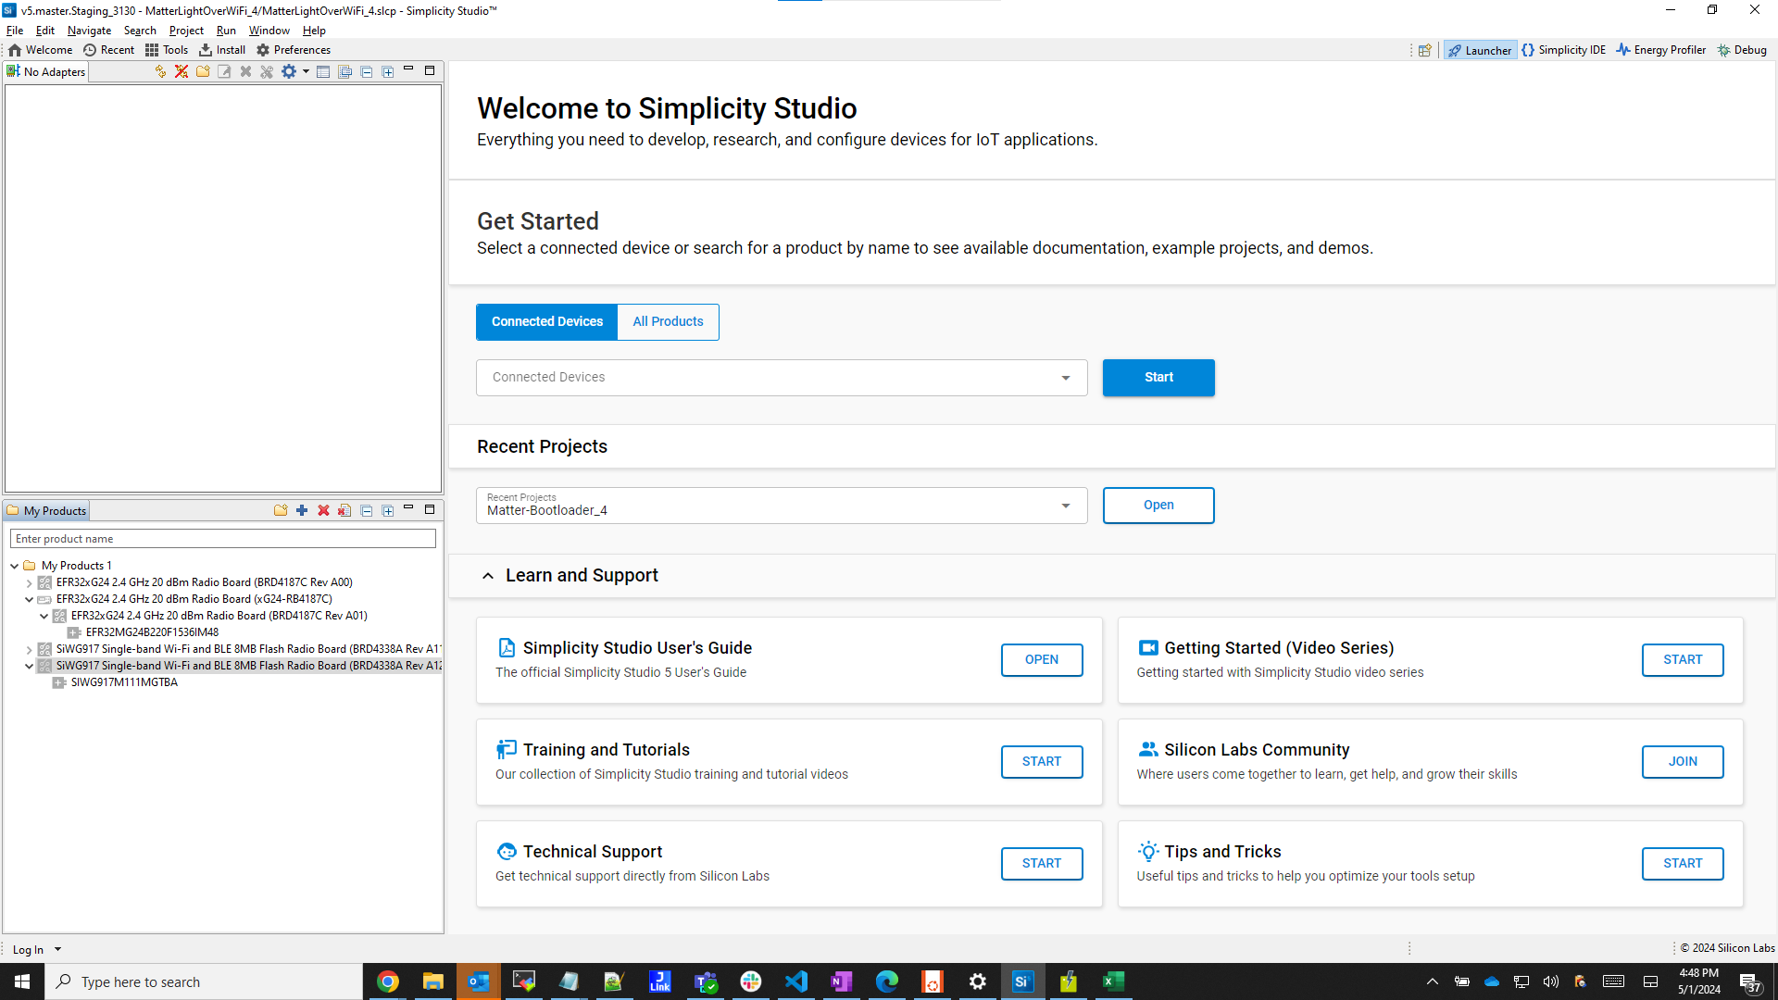Start Technical Support
This screenshot has height=1000, width=1778.
(x=1042, y=863)
